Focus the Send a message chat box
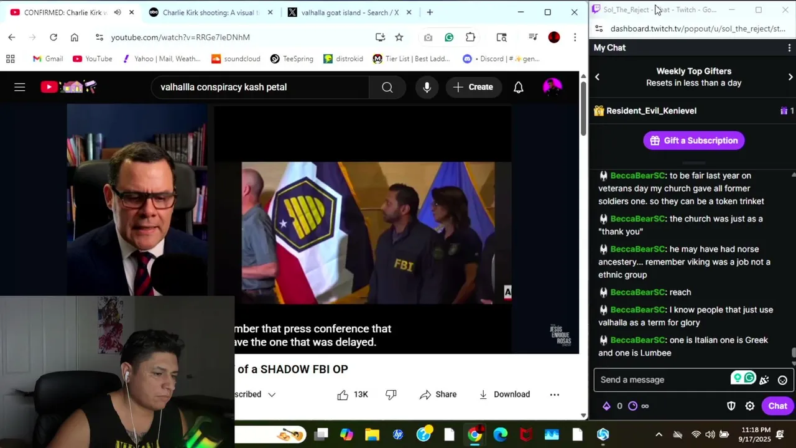The width and height of the screenshot is (796, 448). 662,380
